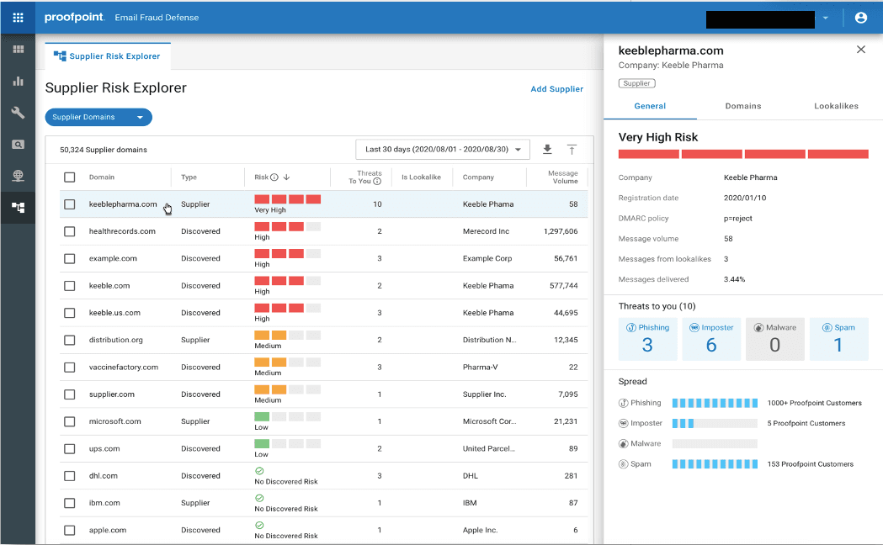Click the green check for apple.com
This screenshot has height=545, width=883.
[259, 526]
